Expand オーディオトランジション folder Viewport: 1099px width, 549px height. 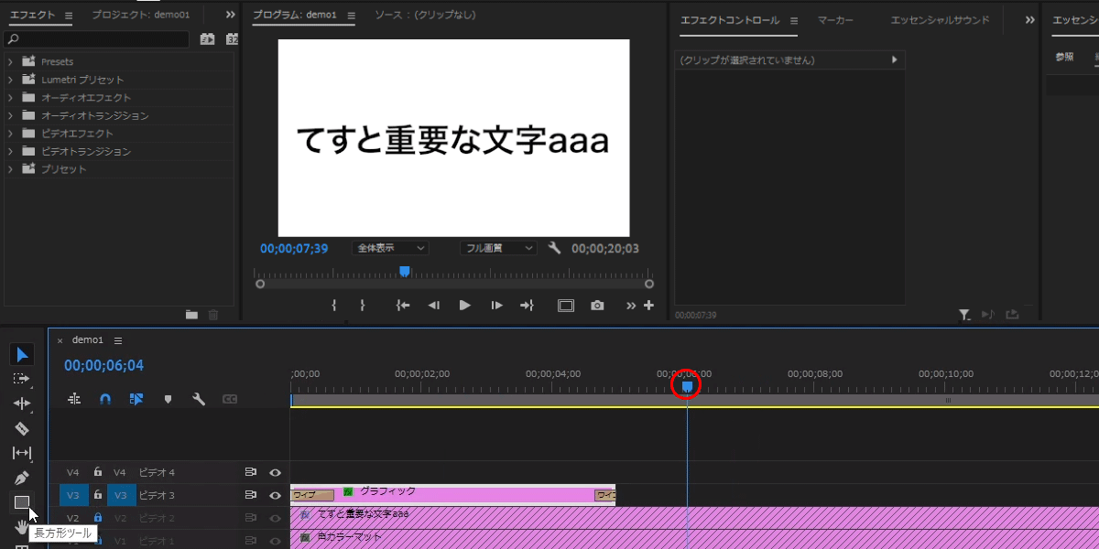(10, 116)
